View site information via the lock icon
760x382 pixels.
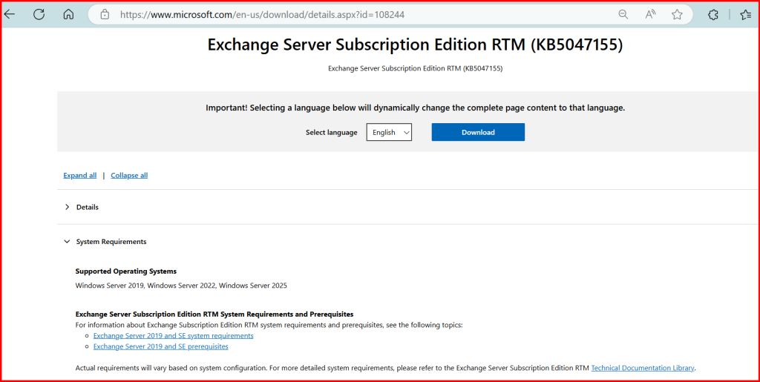105,14
